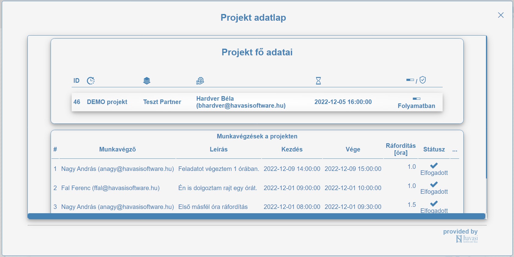Click the Elfogadott checkmark in row 2
The image size is (514, 257).
pyautogui.click(x=434, y=184)
